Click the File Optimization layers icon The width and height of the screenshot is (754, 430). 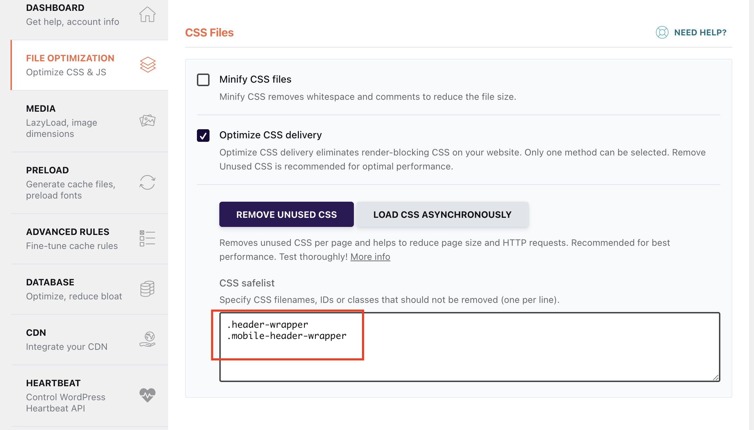[148, 65]
